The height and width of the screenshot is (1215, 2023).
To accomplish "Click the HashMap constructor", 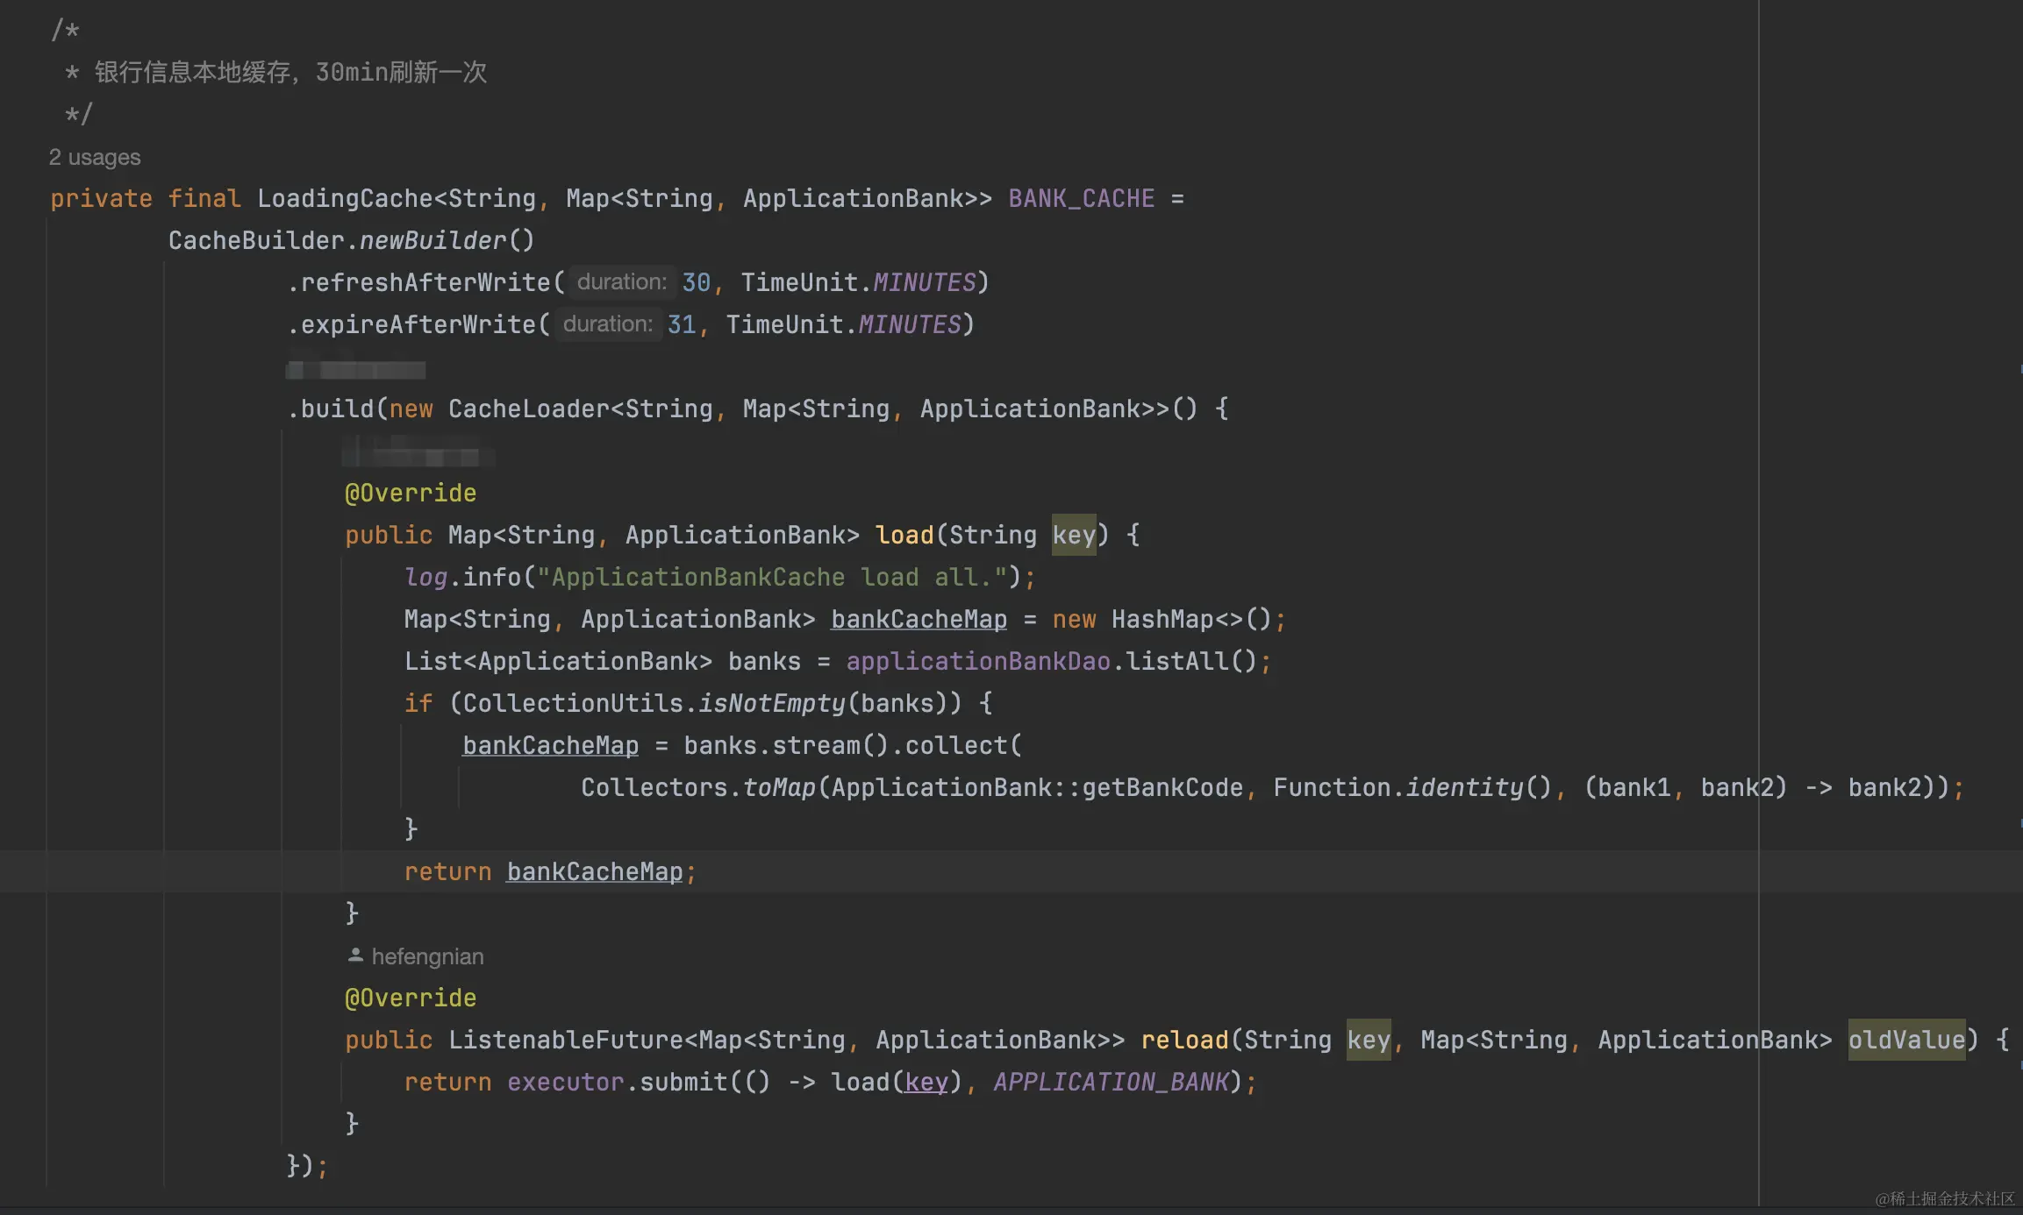I will click(1162, 619).
